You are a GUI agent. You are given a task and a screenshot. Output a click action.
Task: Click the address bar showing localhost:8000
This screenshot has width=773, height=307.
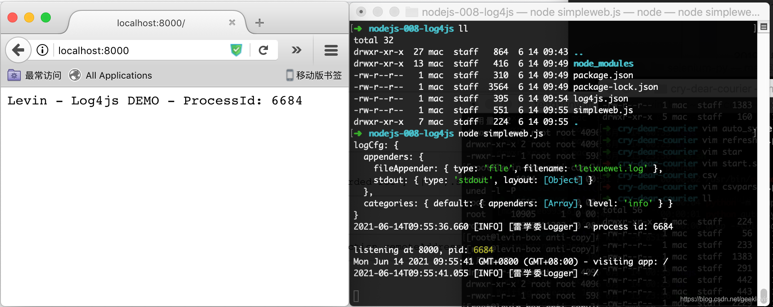141,50
